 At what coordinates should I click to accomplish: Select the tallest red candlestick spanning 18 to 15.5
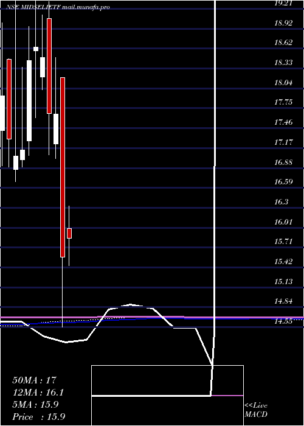coord(63,167)
